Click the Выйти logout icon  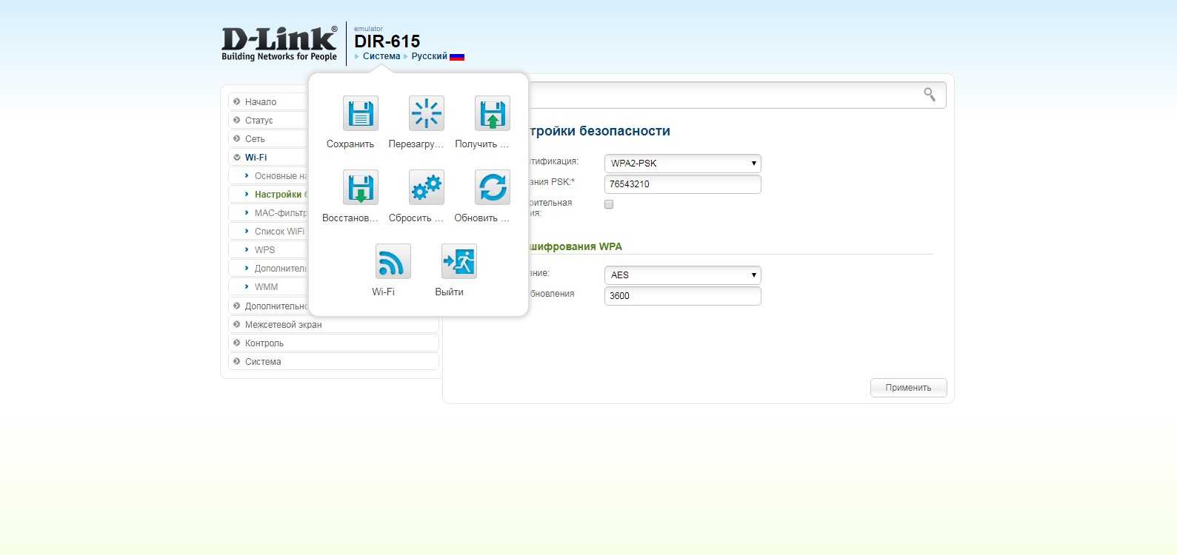tap(459, 262)
